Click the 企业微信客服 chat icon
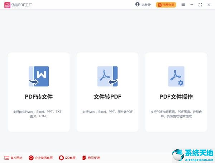Screen dimensions: 215x163 [31, 158]
